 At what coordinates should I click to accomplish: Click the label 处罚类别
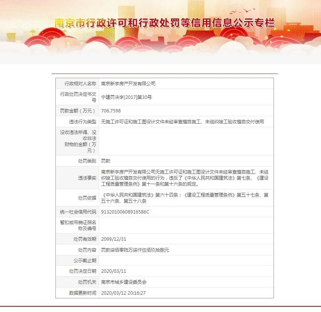coord(87,161)
